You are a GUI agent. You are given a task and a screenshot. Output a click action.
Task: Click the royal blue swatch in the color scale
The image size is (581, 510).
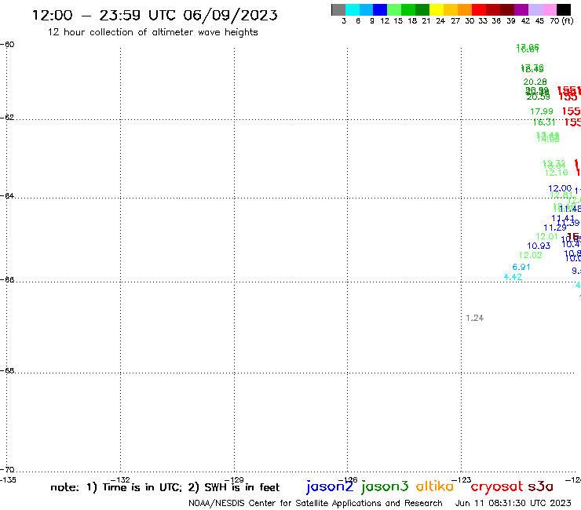coord(381,10)
